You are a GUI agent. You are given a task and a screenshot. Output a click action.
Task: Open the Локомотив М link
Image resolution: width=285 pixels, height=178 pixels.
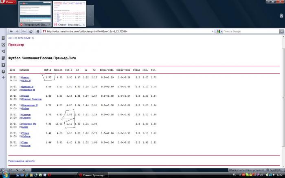pyautogui.click(x=30, y=105)
